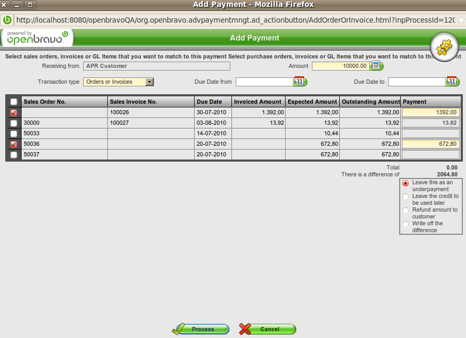Choose Write off the difference option
Viewport: 466px width, 338px height.
tap(405, 224)
